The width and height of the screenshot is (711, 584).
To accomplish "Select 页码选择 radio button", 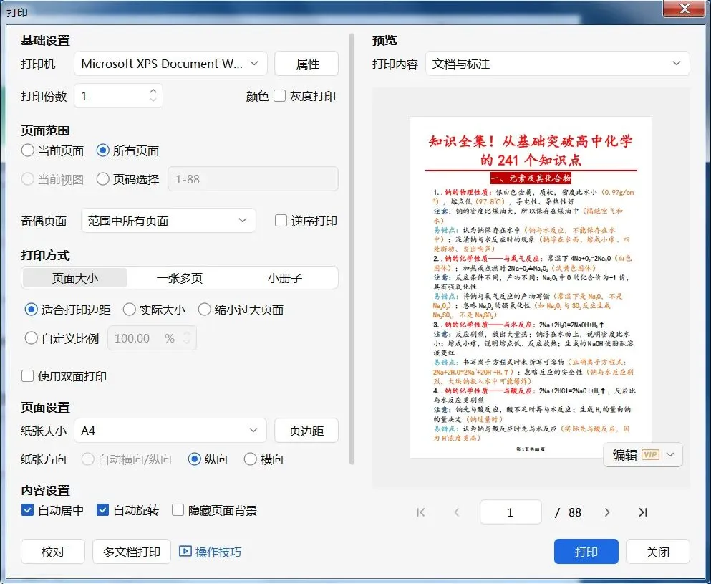I will click(103, 179).
